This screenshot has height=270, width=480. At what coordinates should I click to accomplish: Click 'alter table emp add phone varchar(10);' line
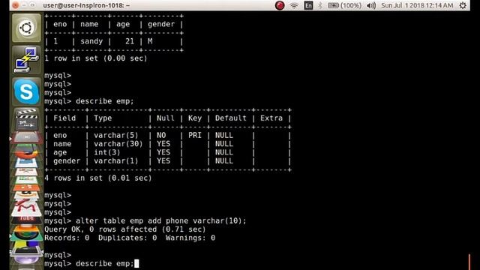pyautogui.click(x=160, y=220)
